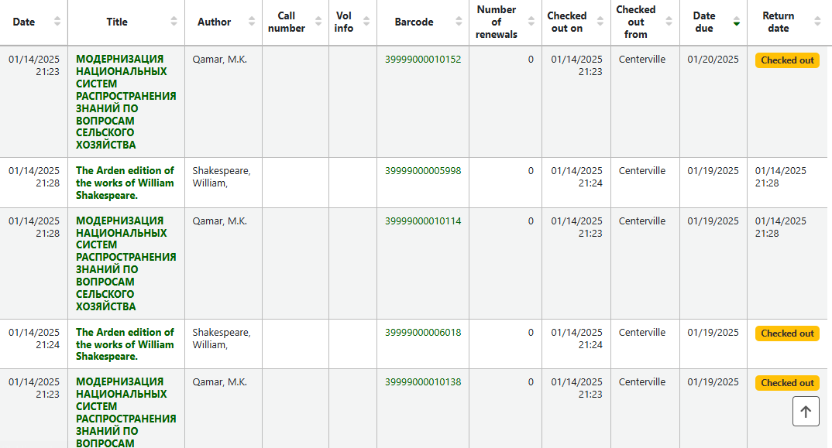Follow barcode 39999000010114 link
The height and width of the screenshot is (448, 832).
(423, 221)
